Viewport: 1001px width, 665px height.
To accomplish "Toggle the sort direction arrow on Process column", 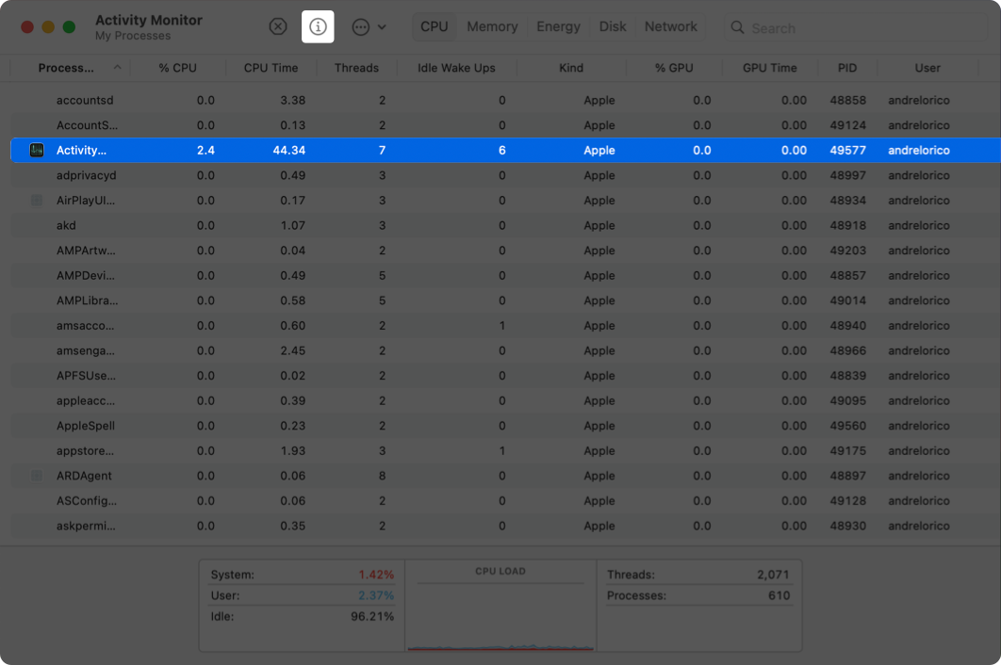I will 118,67.
